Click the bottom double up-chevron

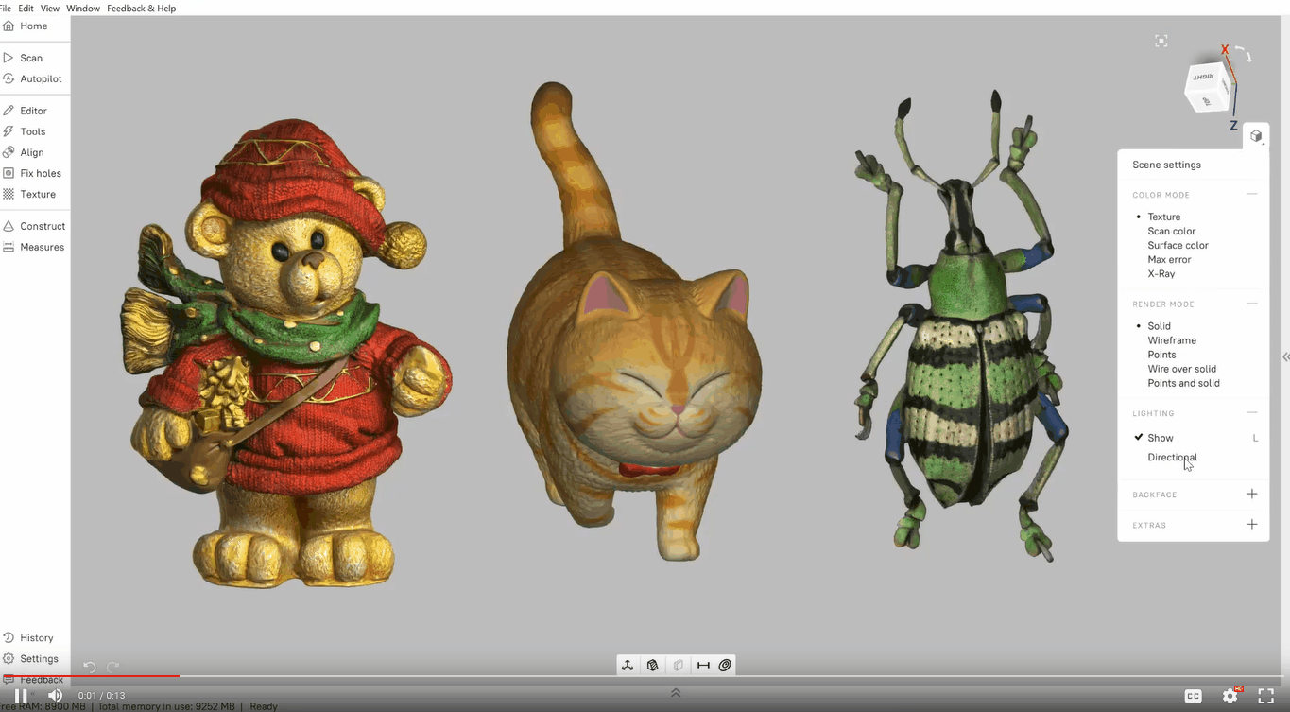(x=676, y=693)
